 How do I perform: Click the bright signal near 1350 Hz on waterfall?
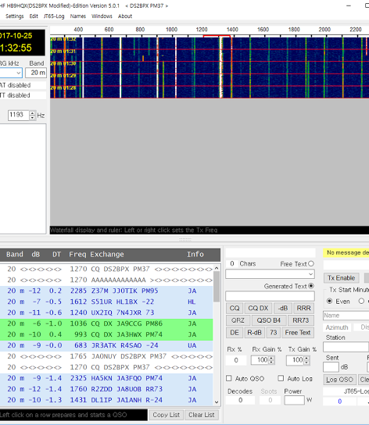221,68
